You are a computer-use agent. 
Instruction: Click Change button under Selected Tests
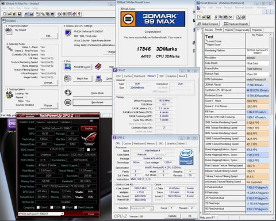[x=49, y=83]
